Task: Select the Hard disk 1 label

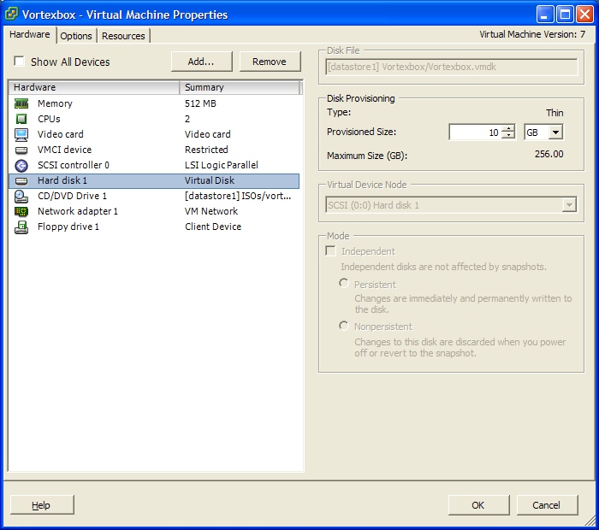Action: [x=62, y=180]
